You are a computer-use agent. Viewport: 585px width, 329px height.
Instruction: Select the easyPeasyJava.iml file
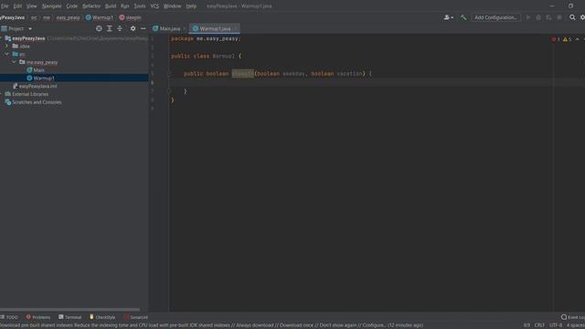click(x=37, y=86)
